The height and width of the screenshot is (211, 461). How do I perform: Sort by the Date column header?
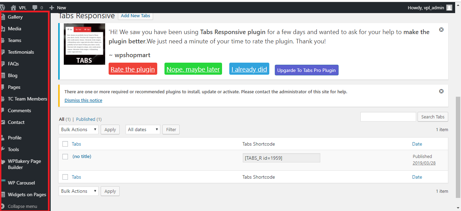click(417, 144)
